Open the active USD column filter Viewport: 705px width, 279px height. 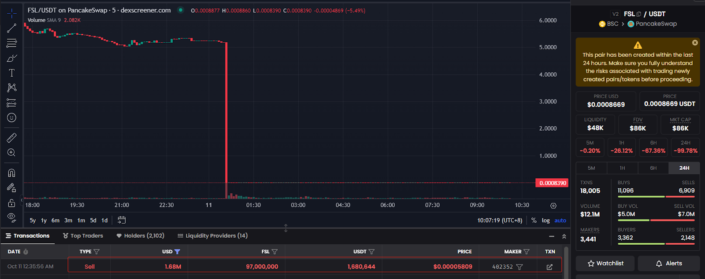click(x=177, y=252)
